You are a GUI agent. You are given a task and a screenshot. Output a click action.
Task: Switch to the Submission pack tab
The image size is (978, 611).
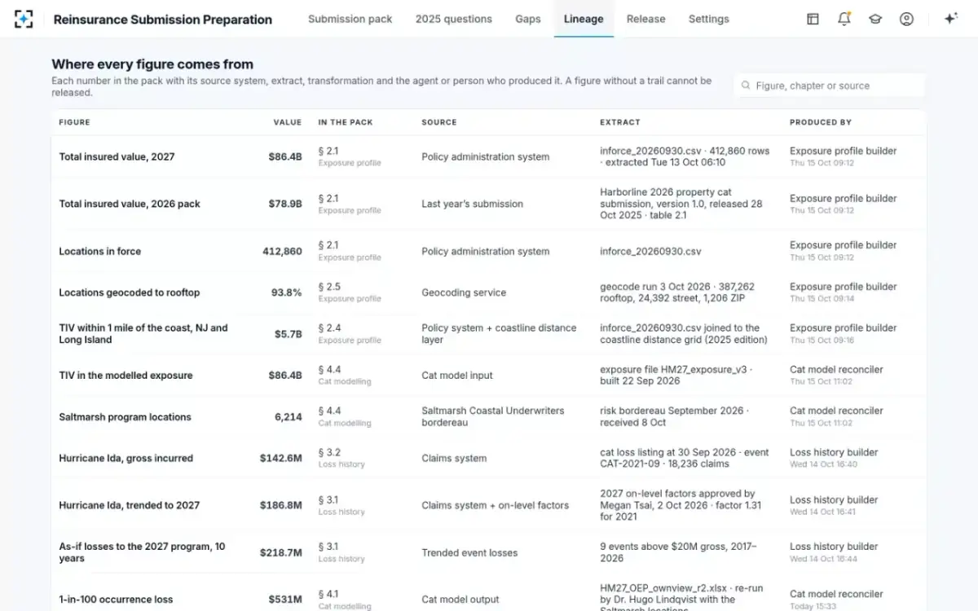350,19
